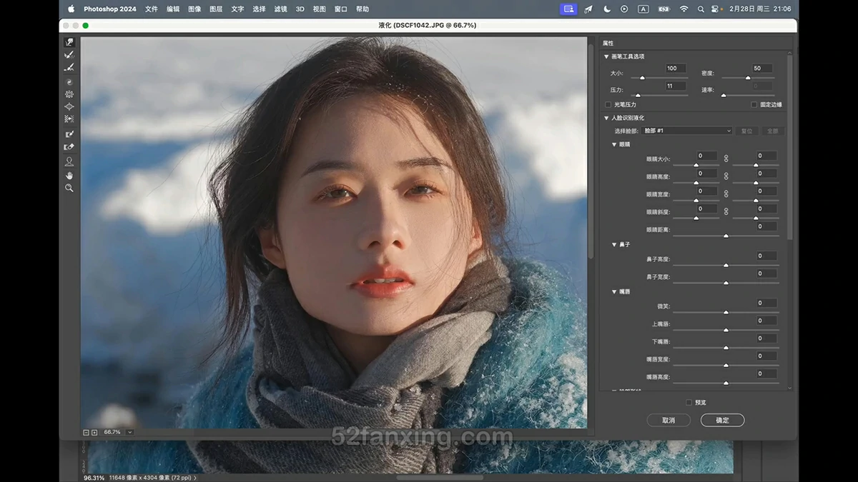This screenshot has height=482, width=858.
Task: Open the 图层 menu
Action: 216,9
